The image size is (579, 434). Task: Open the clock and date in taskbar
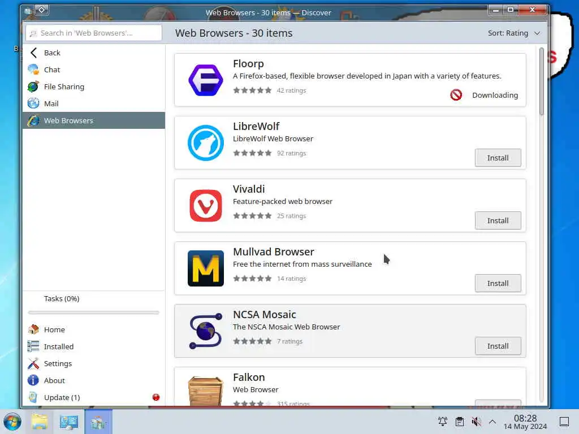[525, 422]
